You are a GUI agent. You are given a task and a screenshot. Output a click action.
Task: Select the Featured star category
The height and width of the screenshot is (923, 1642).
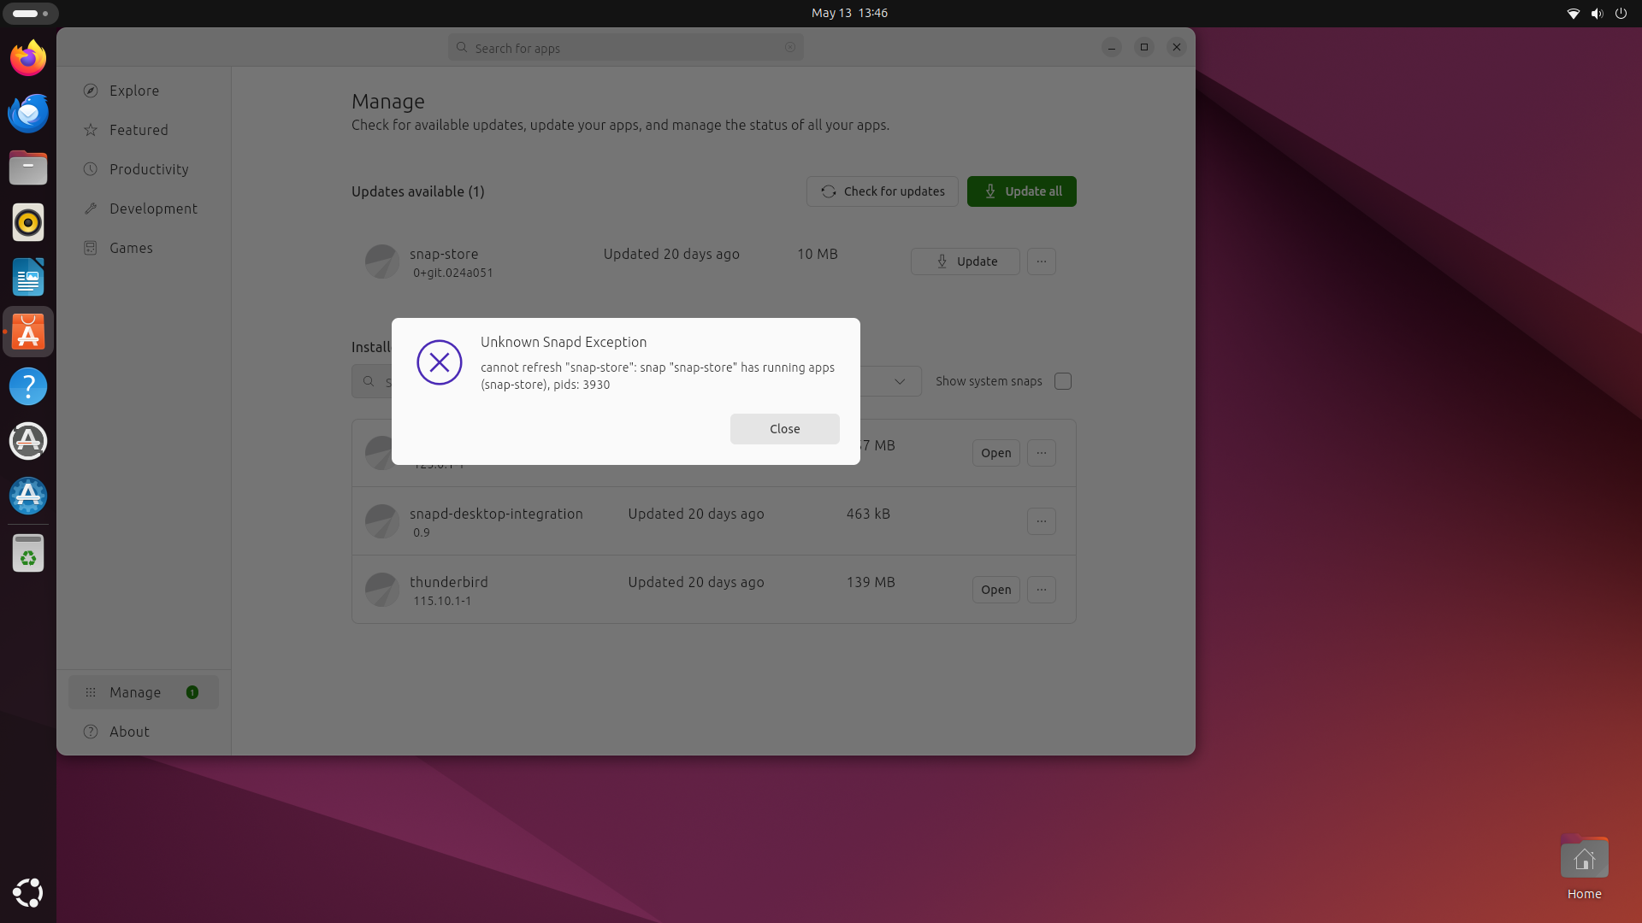(x=138, y=130)
